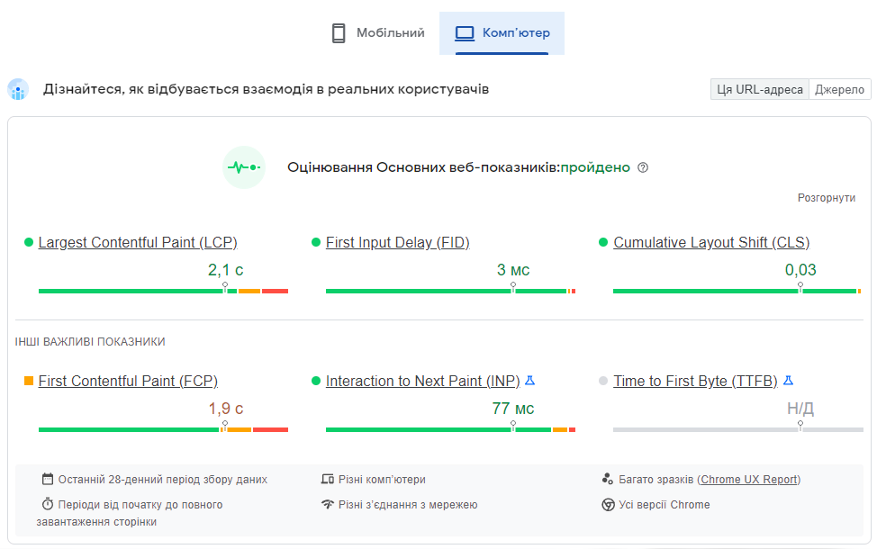Click the First Input Delay distribution bar
Viewport: 877px width, 549px height.
click(450, 292)
